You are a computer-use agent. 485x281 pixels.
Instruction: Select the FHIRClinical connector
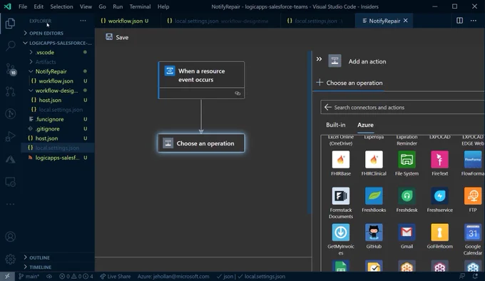(374, 163)
